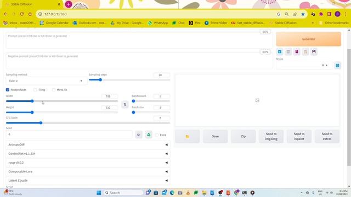Screen dimensions: 351x197
Task: Check the Extra seed checkbox
Action: pos(157,135)
